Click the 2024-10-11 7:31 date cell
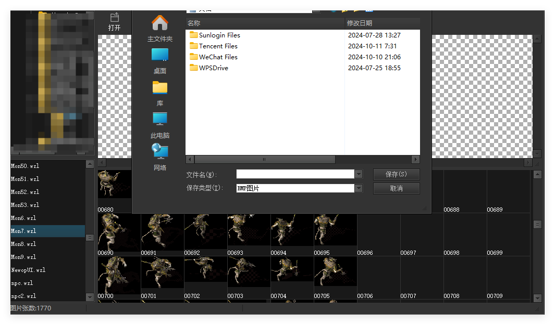Screen dimensions: 555x325 pyautogui.click(x=372, y=46)
